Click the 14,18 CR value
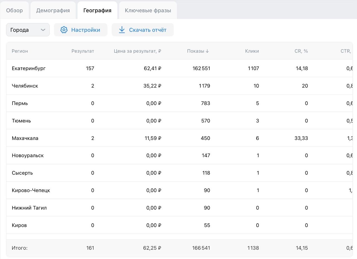 (302, 68)
